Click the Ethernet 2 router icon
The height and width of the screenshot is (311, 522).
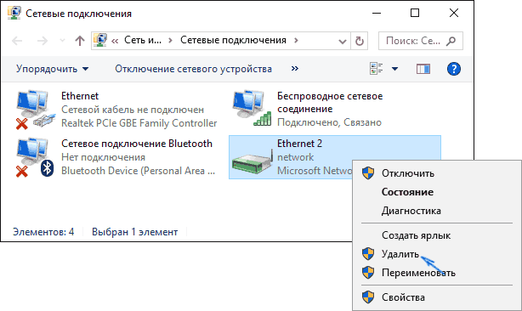pos(252,161)
